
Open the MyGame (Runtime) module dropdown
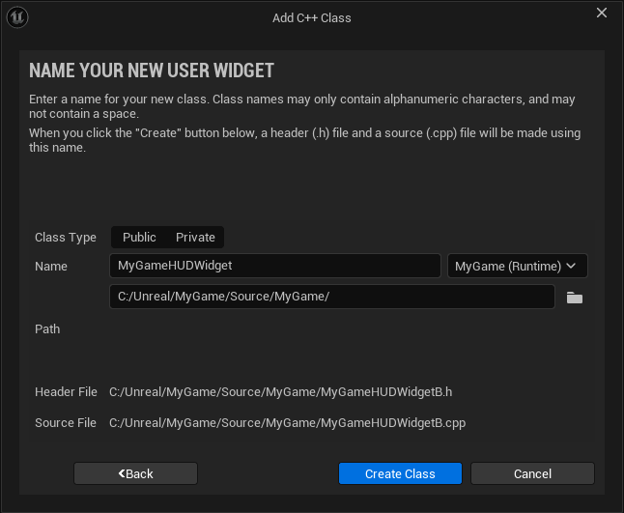tap(517, 266)
